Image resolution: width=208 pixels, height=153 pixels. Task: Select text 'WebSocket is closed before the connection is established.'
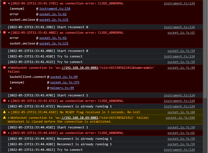60,122
